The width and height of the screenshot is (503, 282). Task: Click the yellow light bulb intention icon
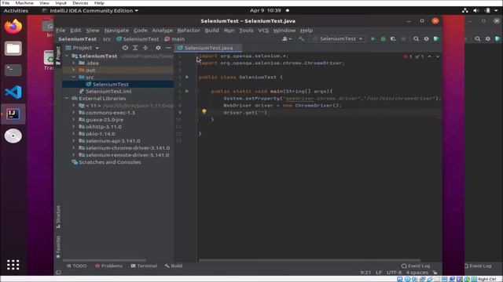[x=204, y=111]
